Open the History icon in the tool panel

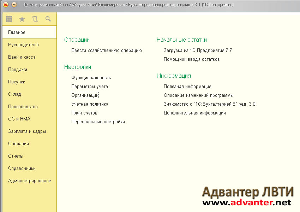[35, 19]
